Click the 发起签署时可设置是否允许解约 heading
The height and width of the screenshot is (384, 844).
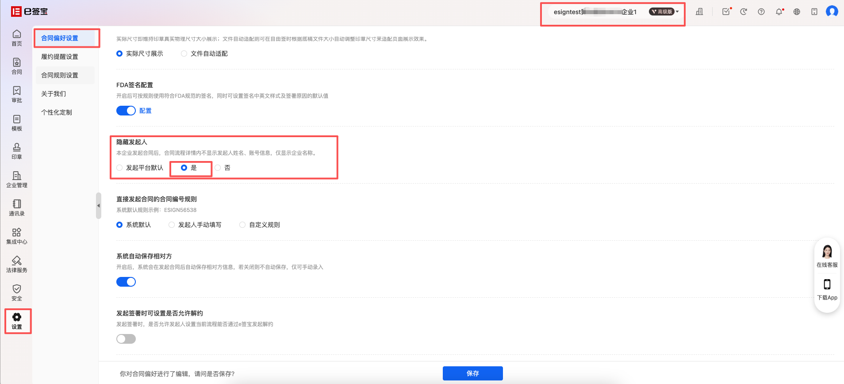(160, 313)
